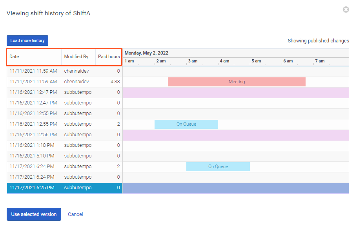Close the shift history dialog
355x225 pixels.
(x=346, y=9)
